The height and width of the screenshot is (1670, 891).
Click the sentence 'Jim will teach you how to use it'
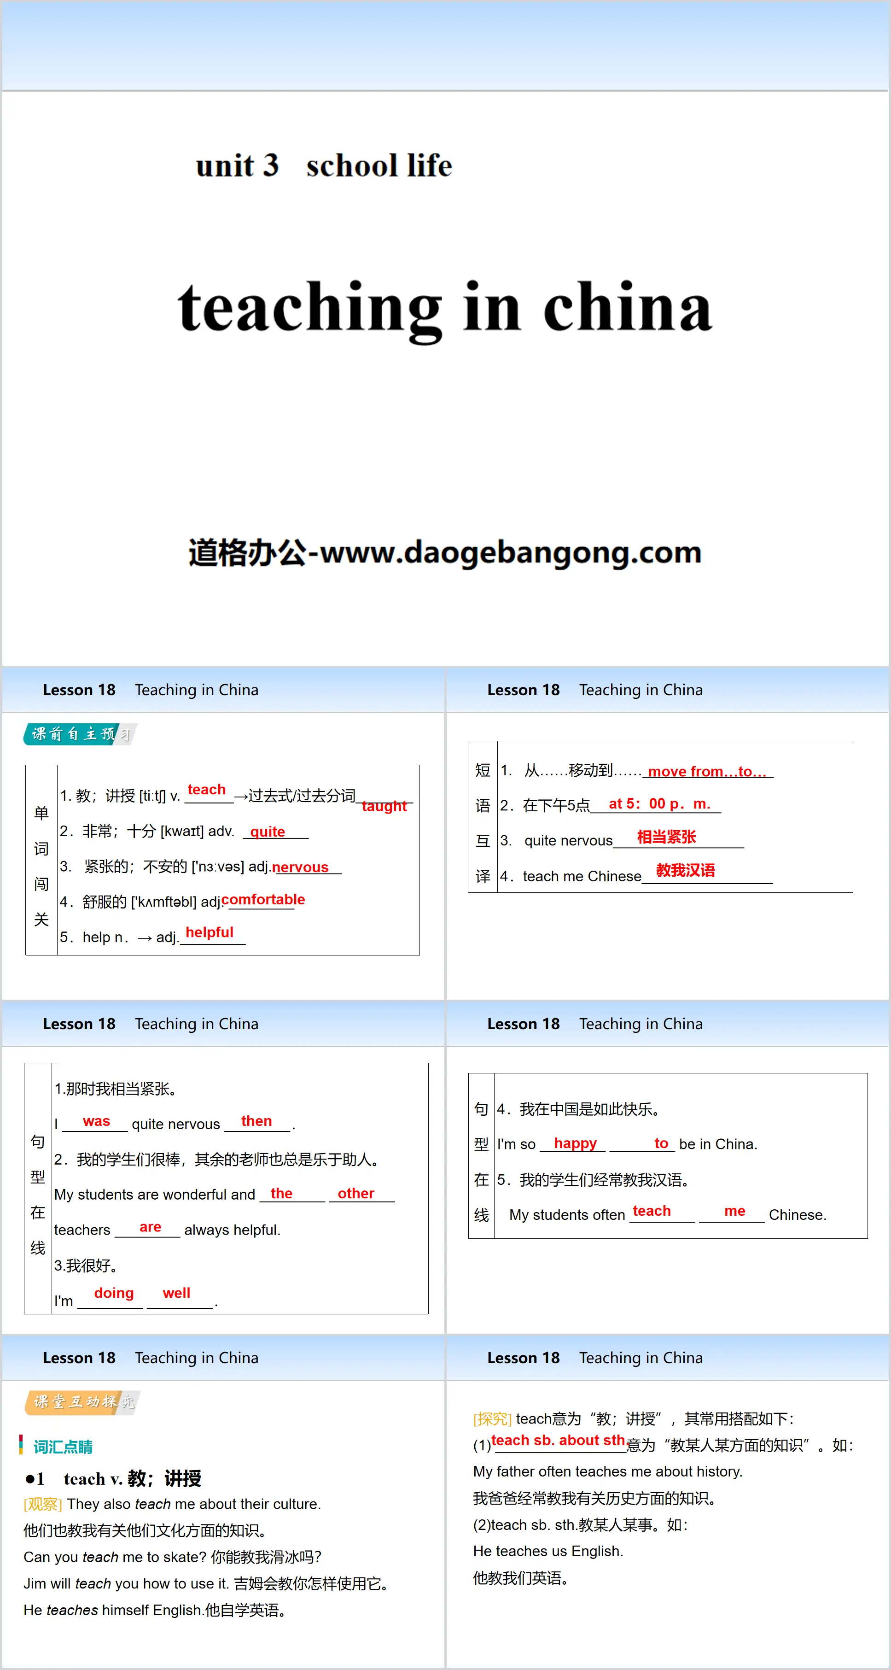point(126,1584)
